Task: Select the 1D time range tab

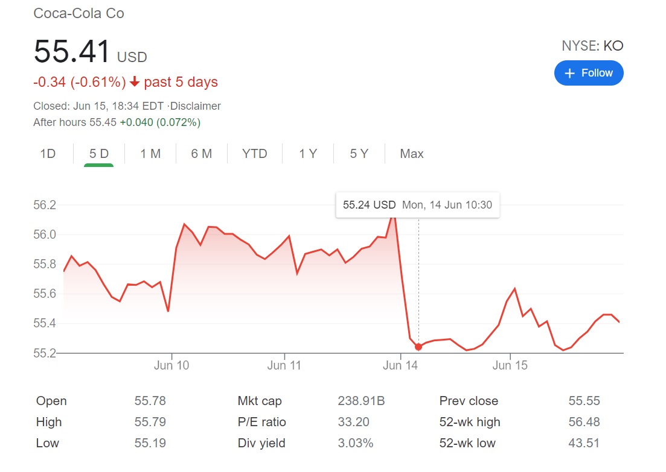Action: click(x=48, y=154)
